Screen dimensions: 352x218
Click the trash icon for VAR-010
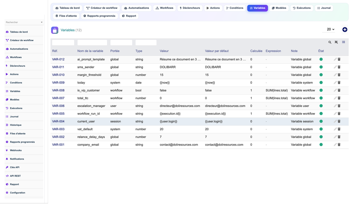pos(339,75)
